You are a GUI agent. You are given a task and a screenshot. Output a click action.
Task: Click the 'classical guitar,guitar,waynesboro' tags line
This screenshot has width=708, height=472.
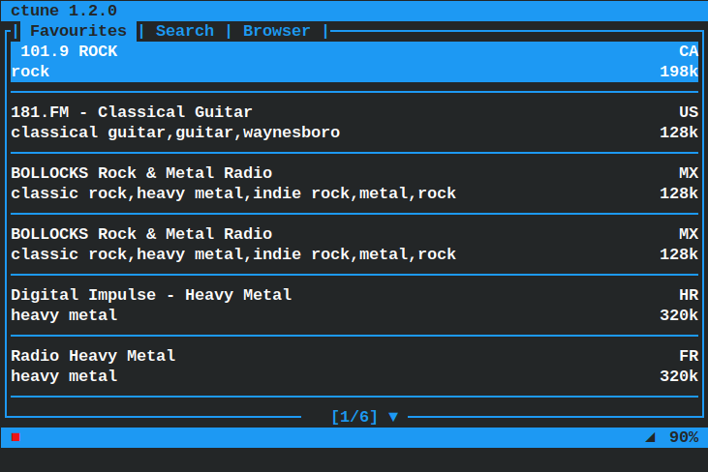click(175, 133)
